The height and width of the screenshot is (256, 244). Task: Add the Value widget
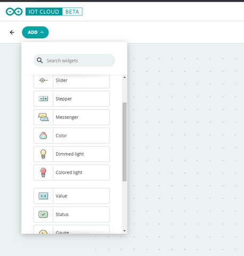point(72,196)
